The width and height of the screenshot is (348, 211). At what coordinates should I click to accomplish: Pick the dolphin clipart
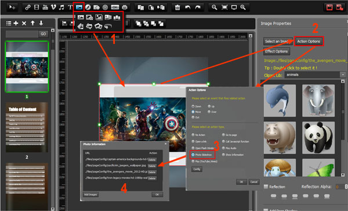(x=280, y=101)
